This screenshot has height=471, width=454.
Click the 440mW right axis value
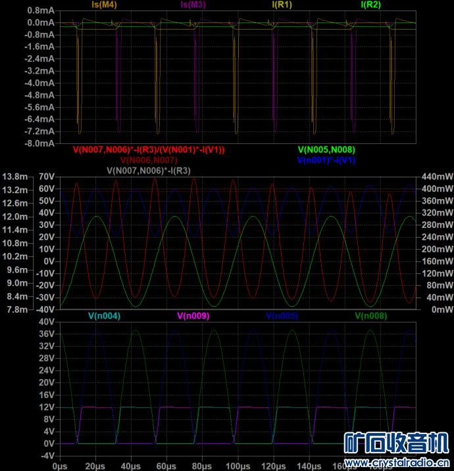coord(438,177)
